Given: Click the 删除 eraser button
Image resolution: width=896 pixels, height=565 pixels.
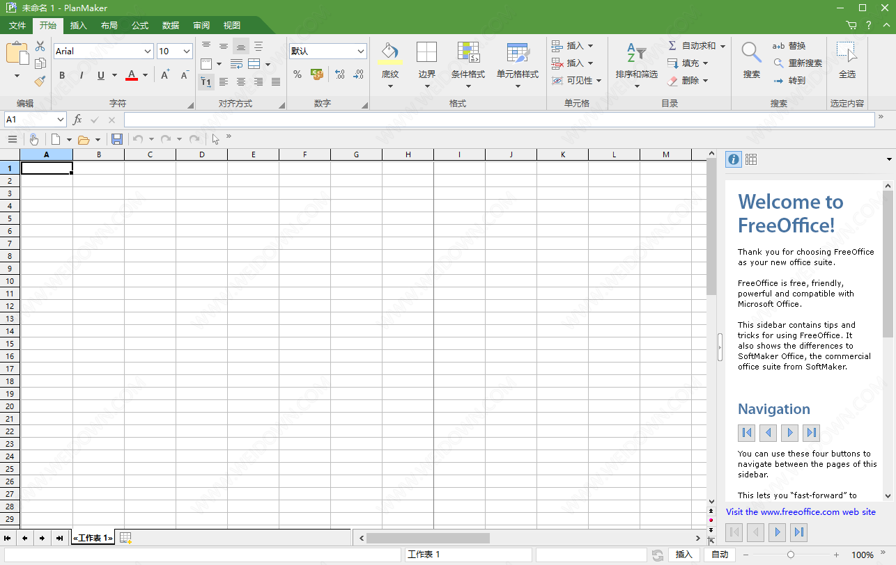Looking at the screenshot, I should coord(688,81).
